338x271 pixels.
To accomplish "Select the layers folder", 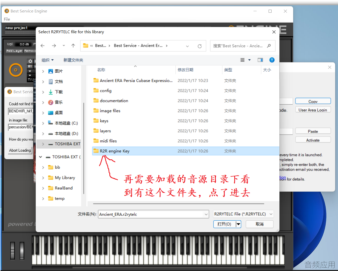I will 102,131.
